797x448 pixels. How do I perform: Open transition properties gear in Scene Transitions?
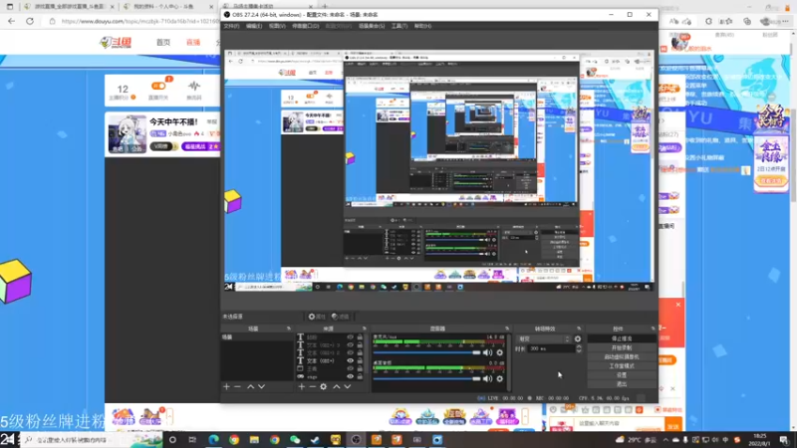[578, 338]
